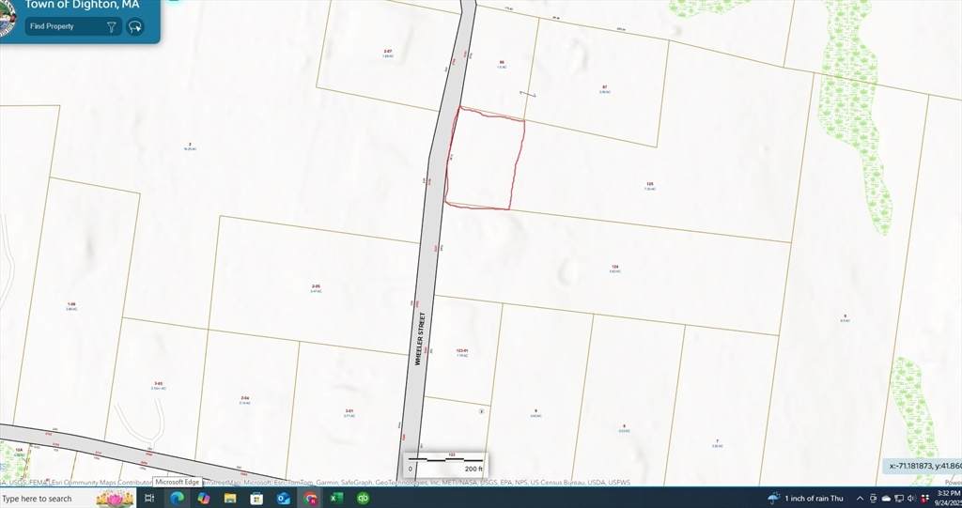Image resolution: width=962 pixels, height=508 pixels.
Task: Activate the select-by-shape tool button
Action: 135,27
